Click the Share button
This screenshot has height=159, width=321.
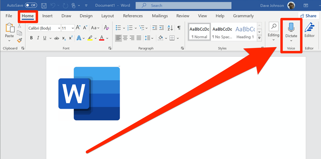coord(308,16)
